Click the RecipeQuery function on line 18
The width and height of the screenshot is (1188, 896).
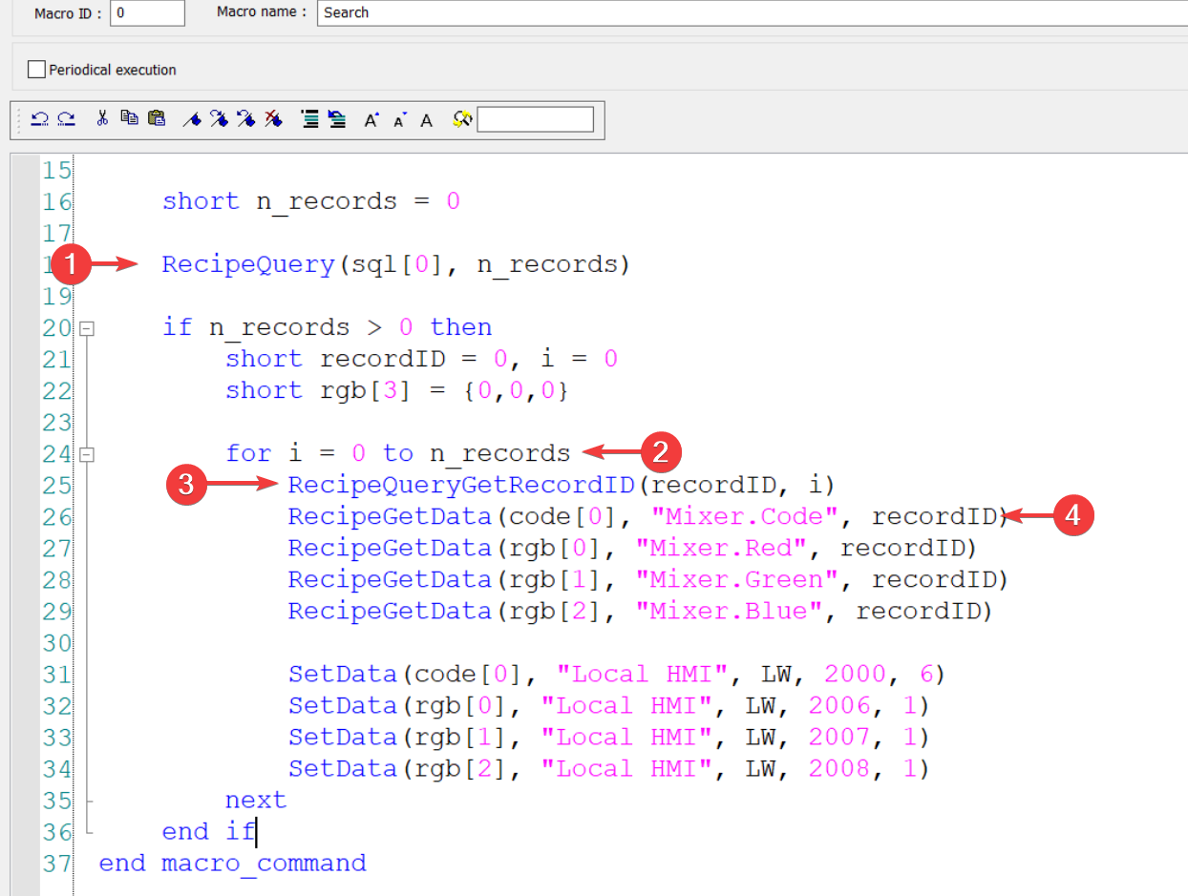click(x=247, y=264)
